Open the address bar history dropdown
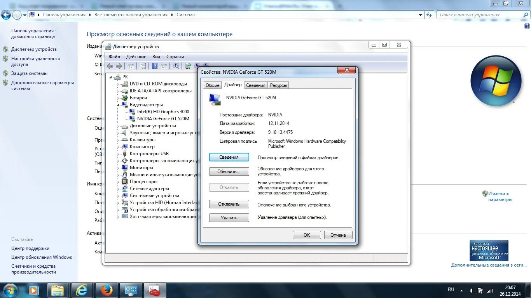This screenshot has width=531, height=298. (420, 15)
